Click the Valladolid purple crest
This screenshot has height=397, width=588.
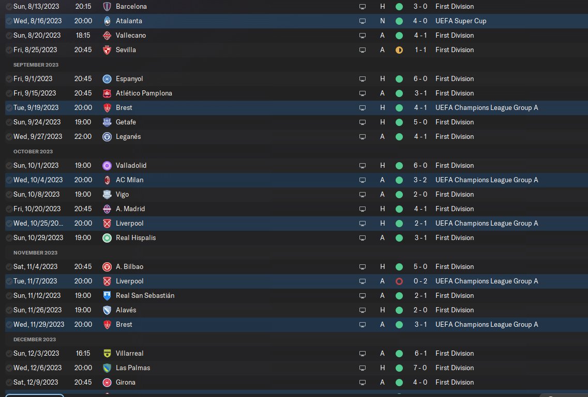107,165
